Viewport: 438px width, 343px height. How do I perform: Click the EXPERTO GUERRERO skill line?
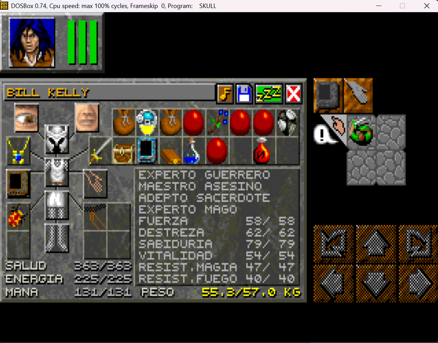204,175
